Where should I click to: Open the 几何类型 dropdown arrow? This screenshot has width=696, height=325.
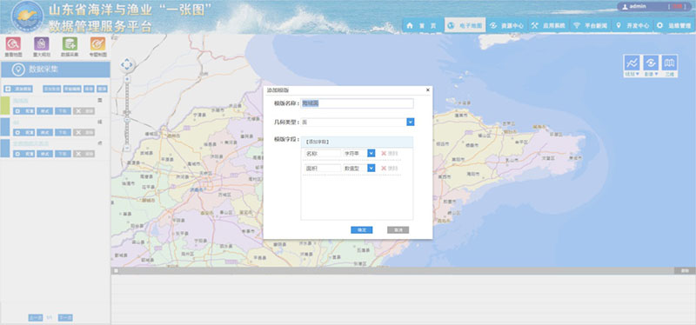411,122
